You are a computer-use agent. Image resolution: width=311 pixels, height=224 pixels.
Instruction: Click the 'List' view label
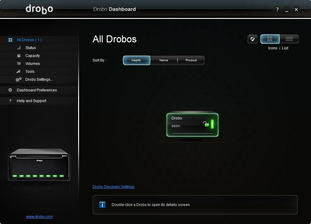(x=285, y=48)
